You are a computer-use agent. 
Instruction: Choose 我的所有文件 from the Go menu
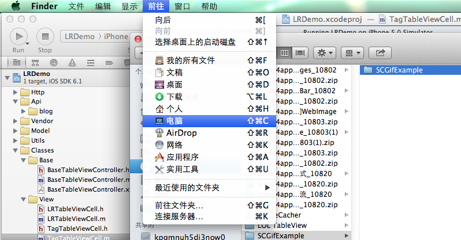(x=209, y=60)
